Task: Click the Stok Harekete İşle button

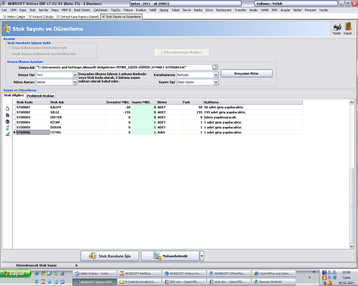Action: [110, 256]
